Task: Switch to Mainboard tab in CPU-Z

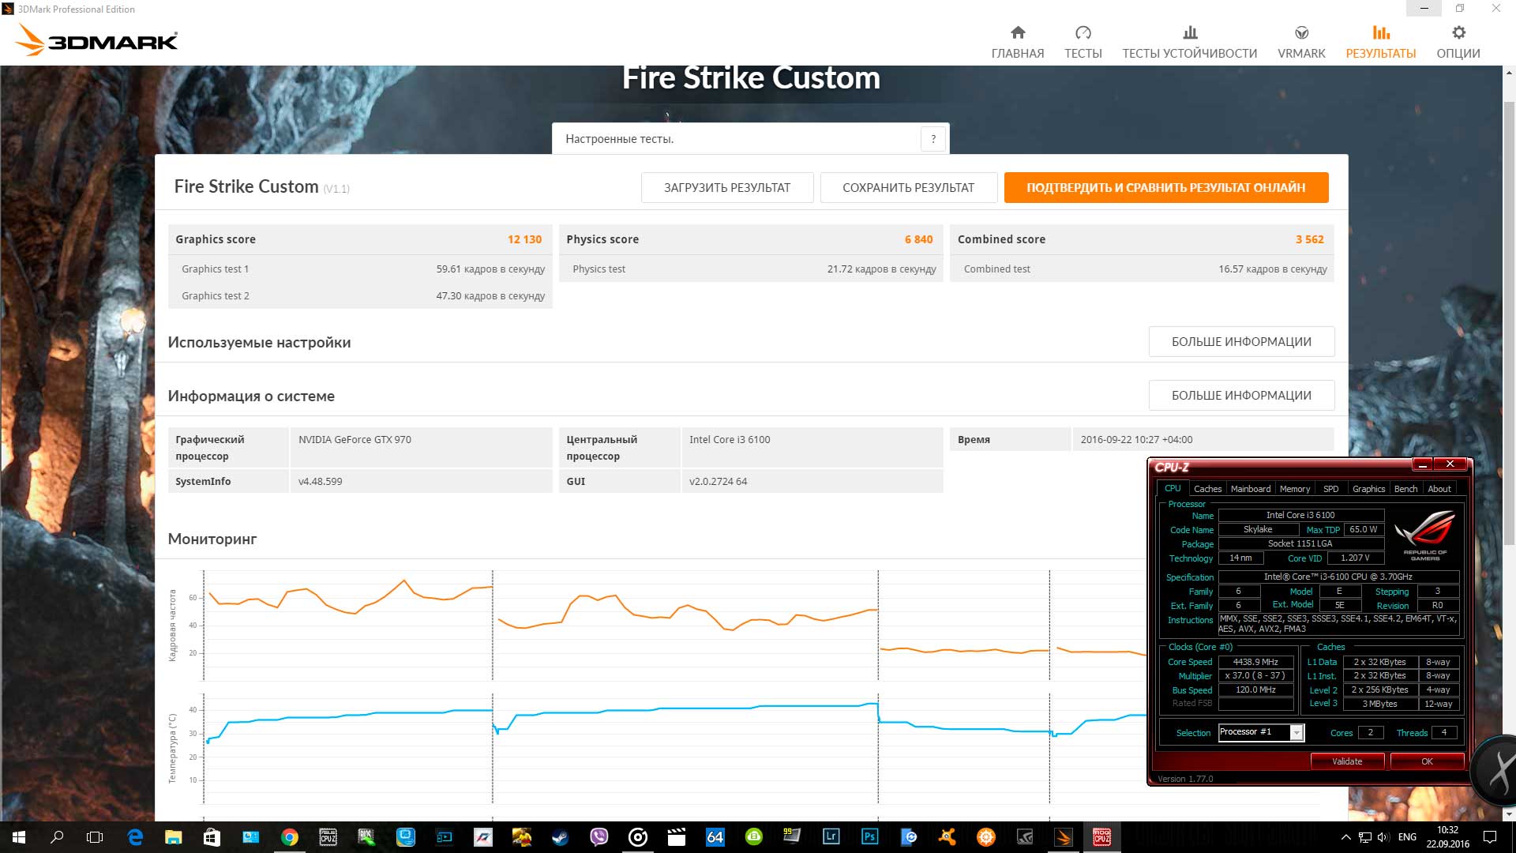Action: 1250,489
